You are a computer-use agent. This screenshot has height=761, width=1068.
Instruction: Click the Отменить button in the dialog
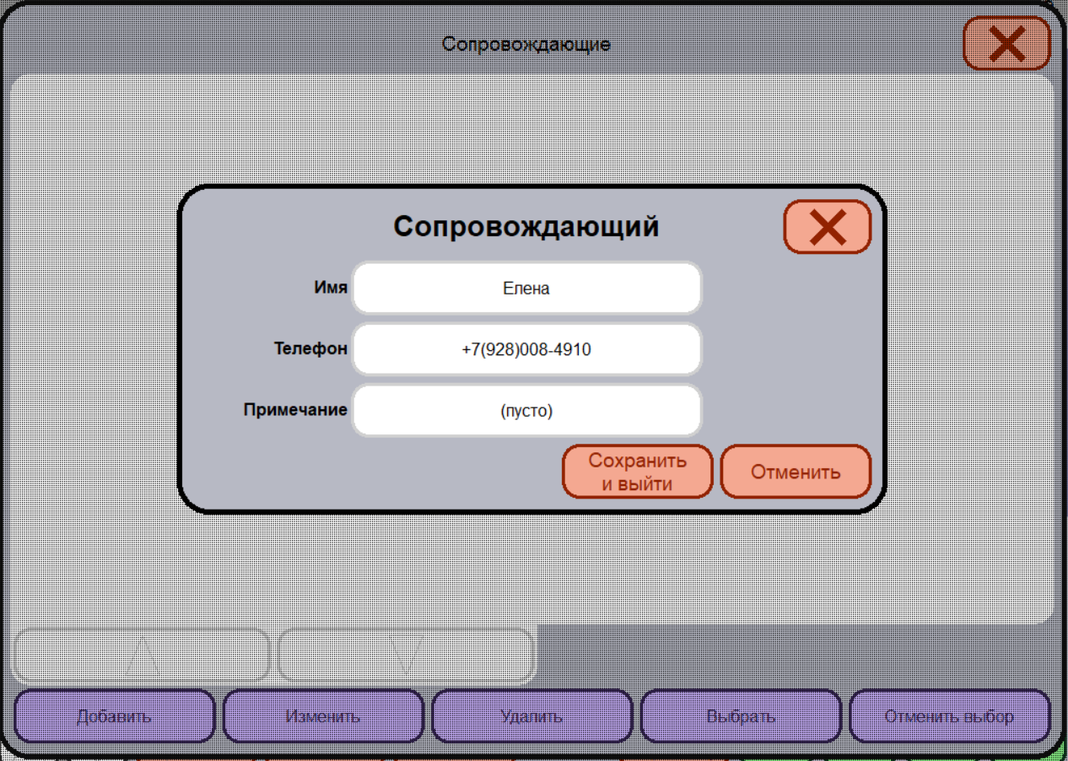[796, 472]
